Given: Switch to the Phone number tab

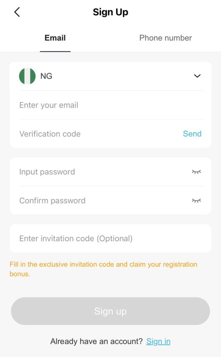Looking at the screenshot, I should [165, 38].
